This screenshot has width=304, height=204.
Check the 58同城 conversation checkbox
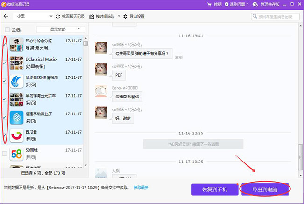[x=5, y=154]
